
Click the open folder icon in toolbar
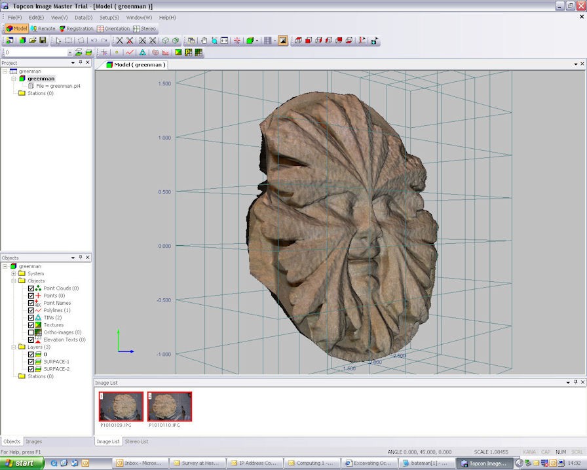[x=32, y=41]
